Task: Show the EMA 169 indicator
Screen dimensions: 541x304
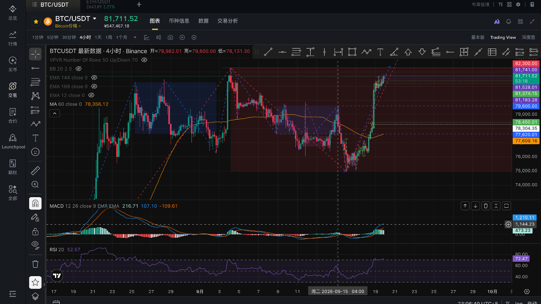Action: pos(94,86)
